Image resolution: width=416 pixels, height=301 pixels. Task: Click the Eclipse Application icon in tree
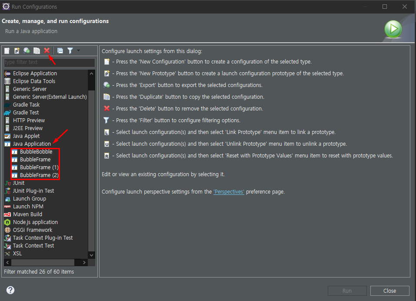(7, 74)
